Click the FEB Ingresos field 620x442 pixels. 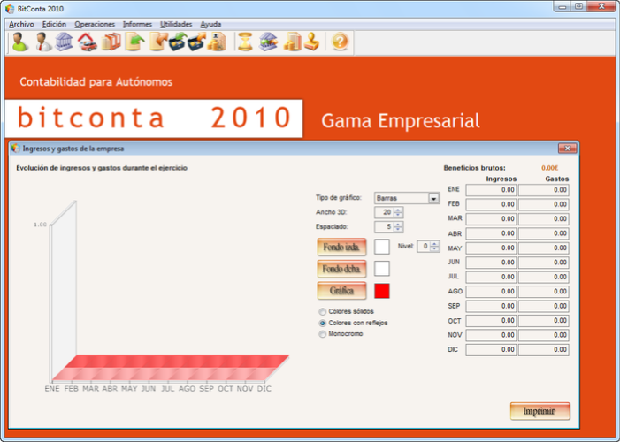491,204
